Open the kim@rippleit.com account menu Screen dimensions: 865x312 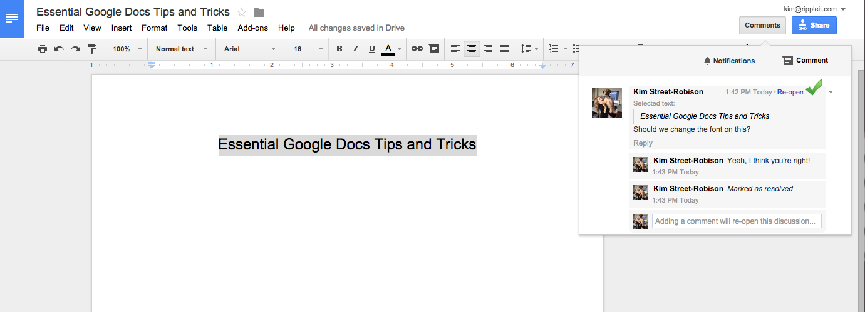(x=814, y=9)
